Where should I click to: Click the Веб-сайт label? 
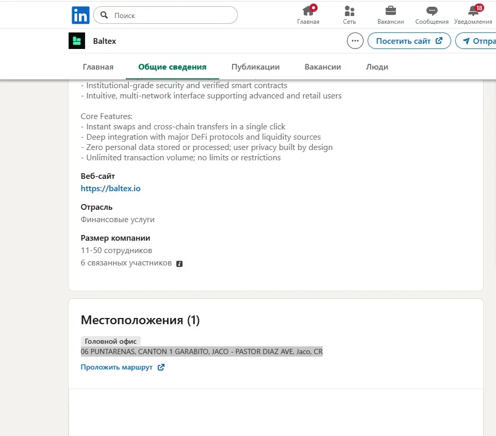tap(98, 176)
